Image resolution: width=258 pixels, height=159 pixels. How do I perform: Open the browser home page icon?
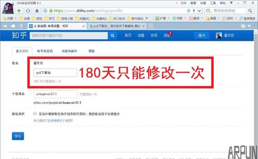point(37,11)
